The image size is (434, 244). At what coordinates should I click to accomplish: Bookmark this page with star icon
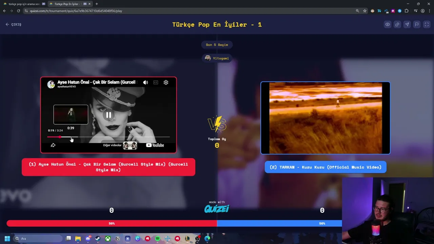pos(365,11)
